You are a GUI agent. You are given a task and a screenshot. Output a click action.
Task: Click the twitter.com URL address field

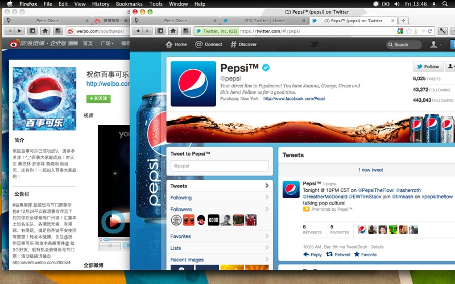pos(316,31)
